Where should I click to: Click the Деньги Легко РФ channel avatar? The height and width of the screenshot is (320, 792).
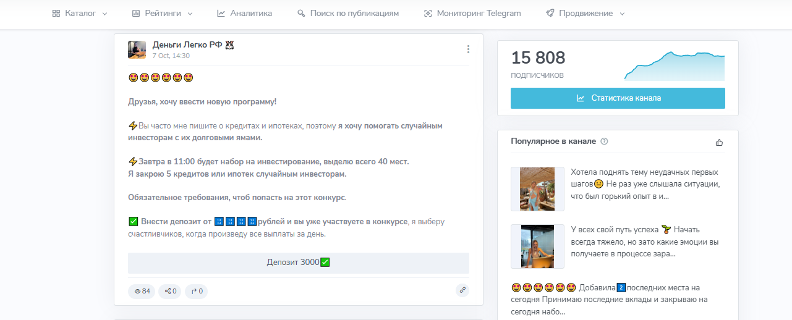coord(137,49)
